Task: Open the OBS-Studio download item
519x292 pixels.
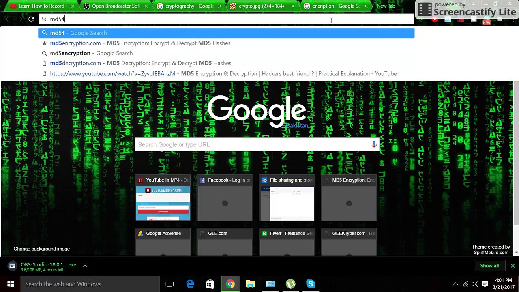Action: (43, 266)
